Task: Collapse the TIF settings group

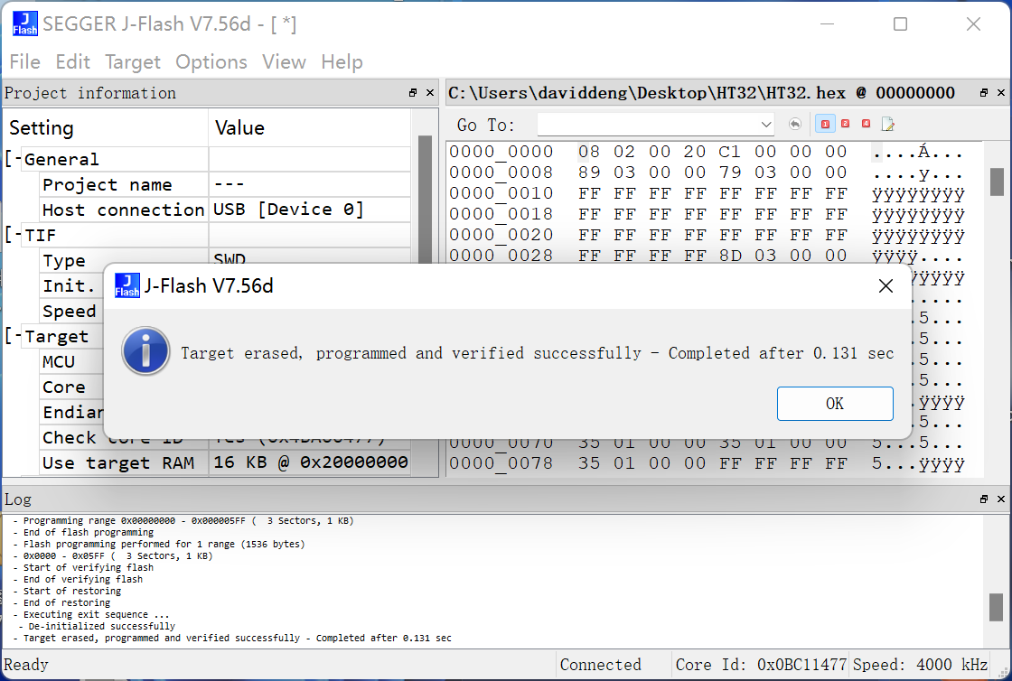Action: pyautogui.click(x=14, y=236)
